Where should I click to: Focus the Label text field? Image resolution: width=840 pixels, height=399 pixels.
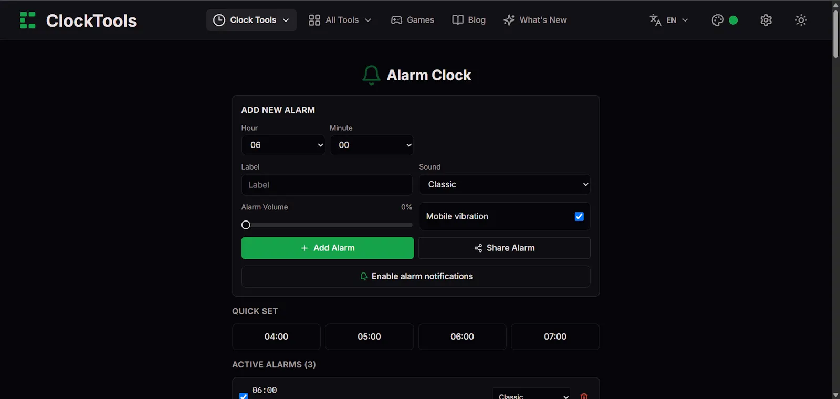327,185
